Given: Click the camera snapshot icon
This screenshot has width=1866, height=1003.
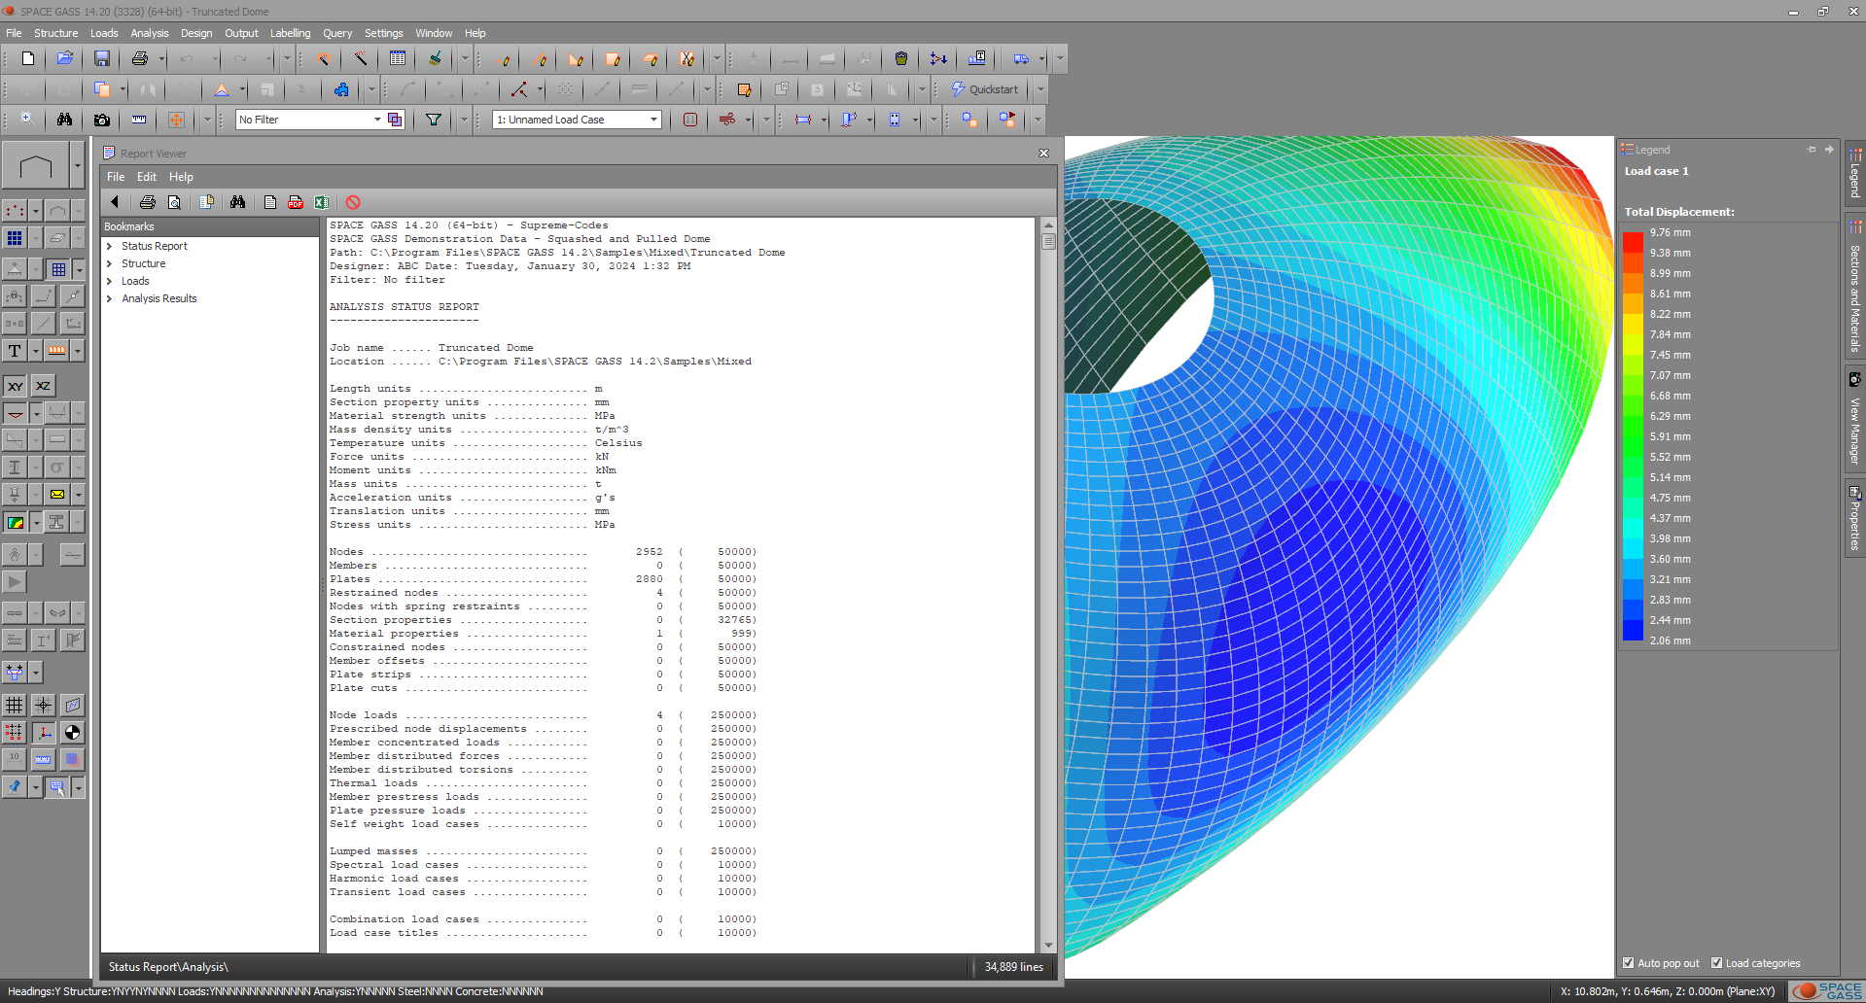Looking at the screenshot, I should 101,120.
